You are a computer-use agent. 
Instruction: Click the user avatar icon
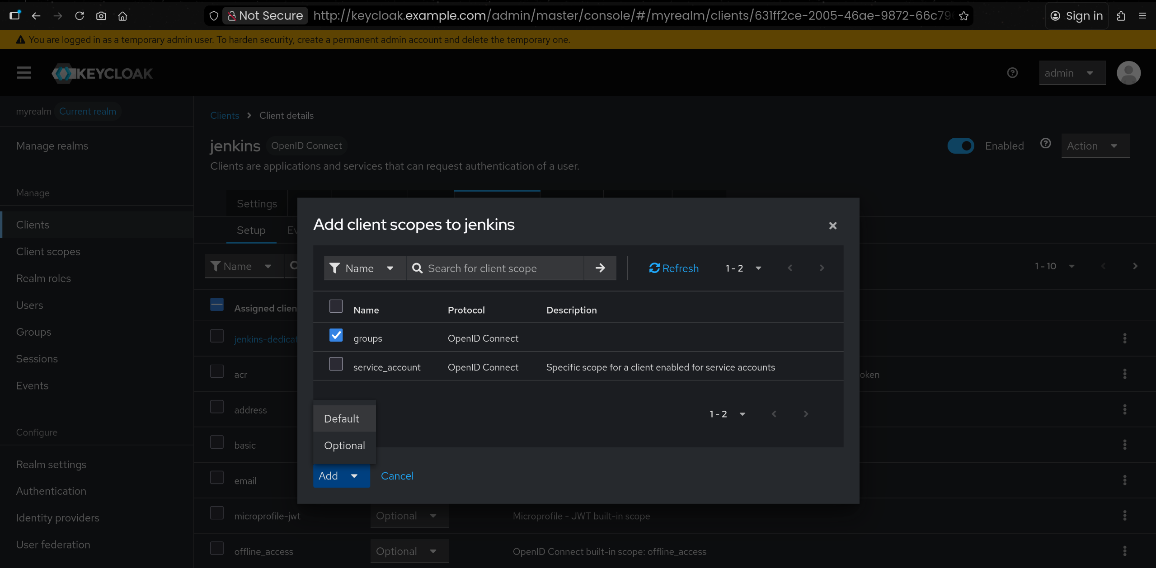pos(1128,73)
